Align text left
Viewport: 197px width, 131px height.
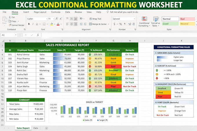pos(67,24)
